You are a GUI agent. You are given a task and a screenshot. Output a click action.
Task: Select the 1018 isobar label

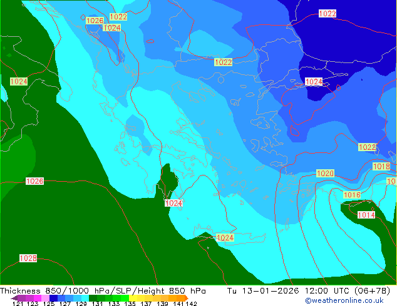pos(381,166)
